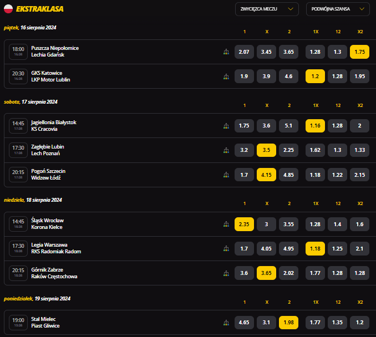The image size is (376, 337).
Task: Click stats icon for Pogoń Szczecin match
Action: (226, 175)
